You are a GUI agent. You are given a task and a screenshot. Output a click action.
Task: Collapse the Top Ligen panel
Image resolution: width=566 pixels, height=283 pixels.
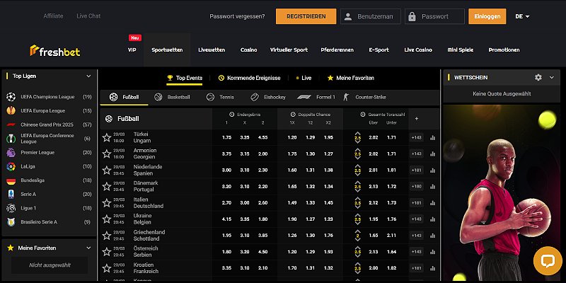[x=88, y=75]
